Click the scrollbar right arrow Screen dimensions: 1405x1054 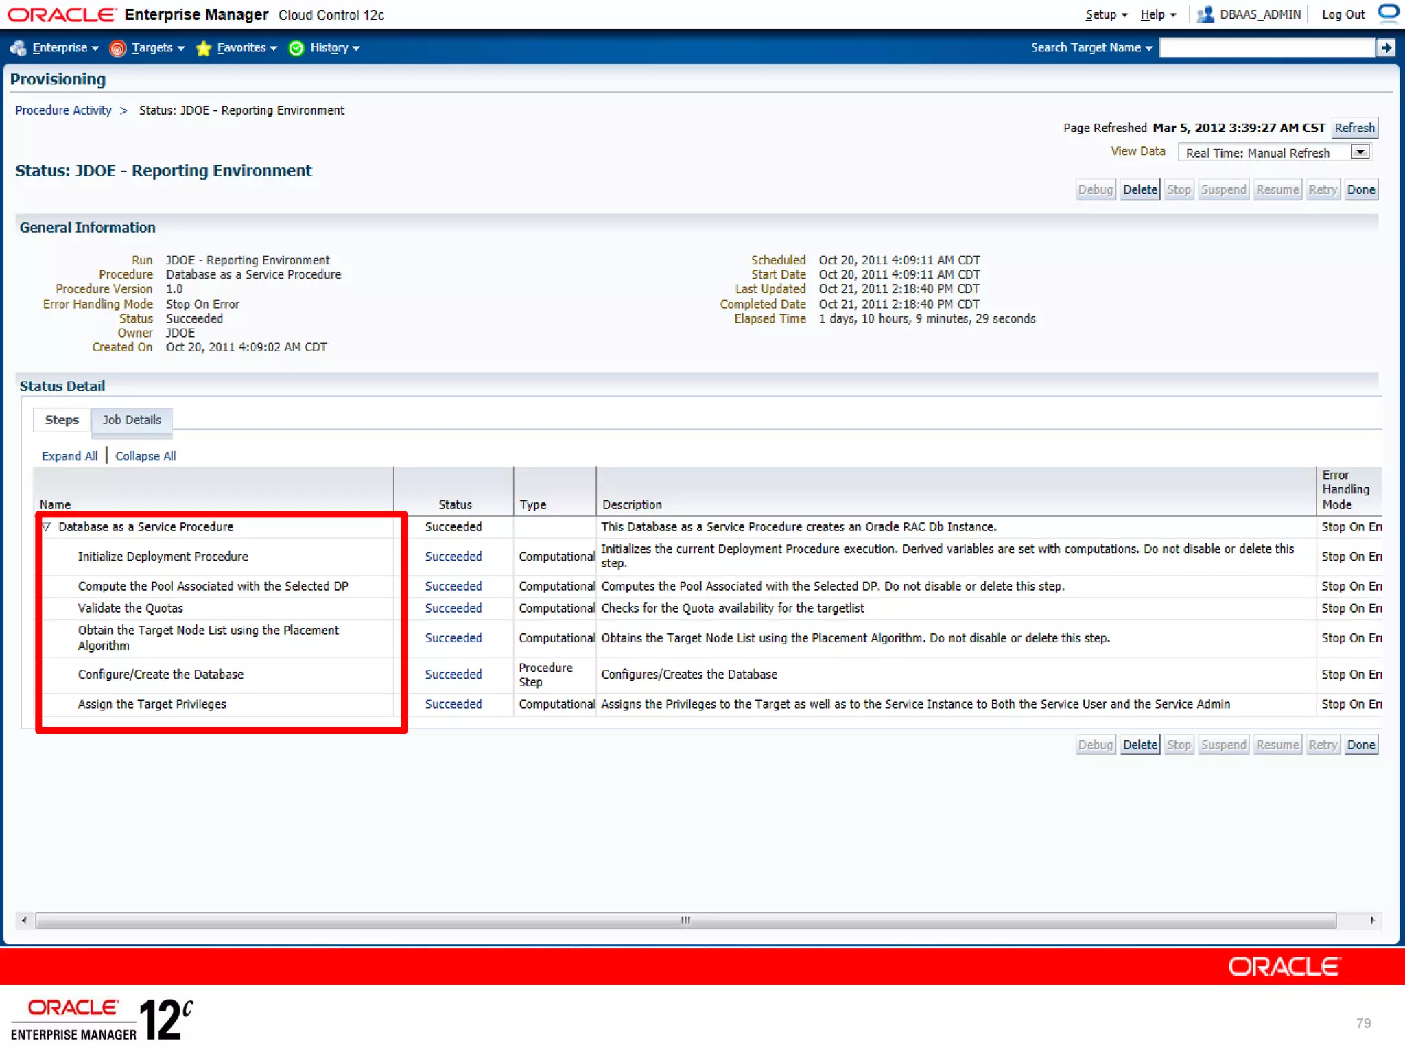pos(1372,920)
